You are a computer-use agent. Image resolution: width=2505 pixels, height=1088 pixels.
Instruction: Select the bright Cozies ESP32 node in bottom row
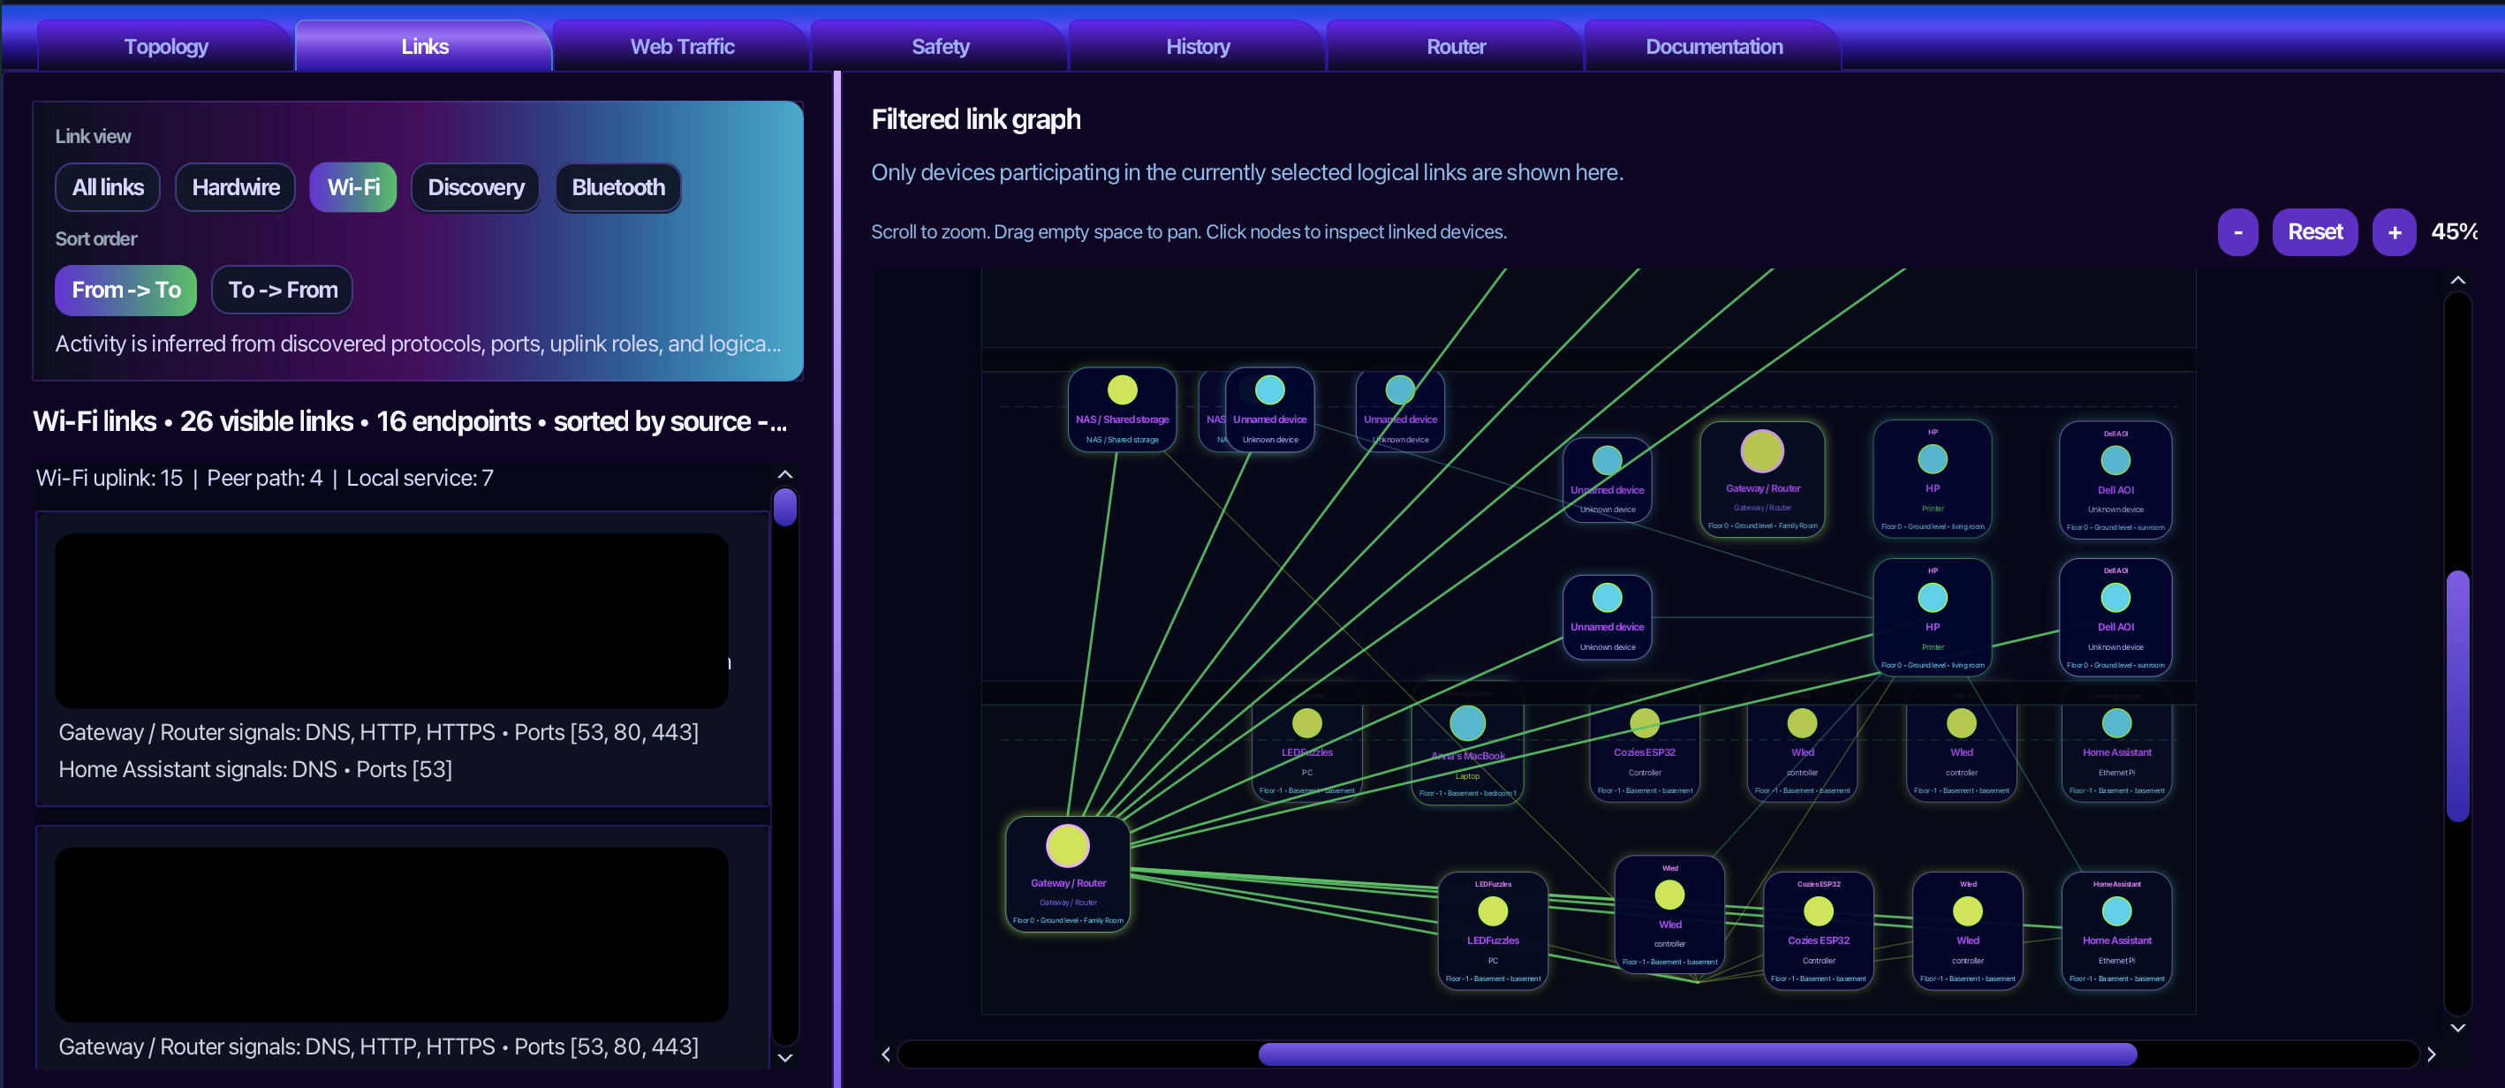tap(1819, 931)
